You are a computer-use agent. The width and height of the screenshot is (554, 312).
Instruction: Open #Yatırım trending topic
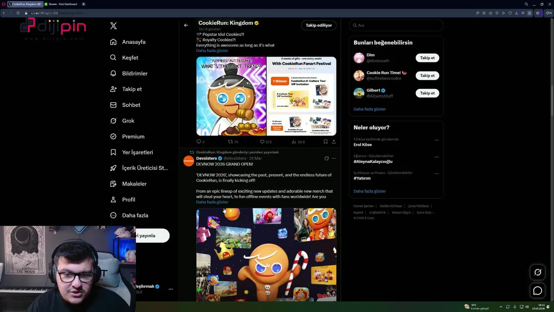click(x=362, y=178)
